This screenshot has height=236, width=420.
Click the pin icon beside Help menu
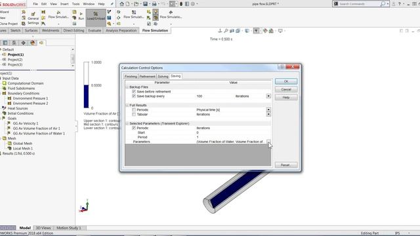112,4
